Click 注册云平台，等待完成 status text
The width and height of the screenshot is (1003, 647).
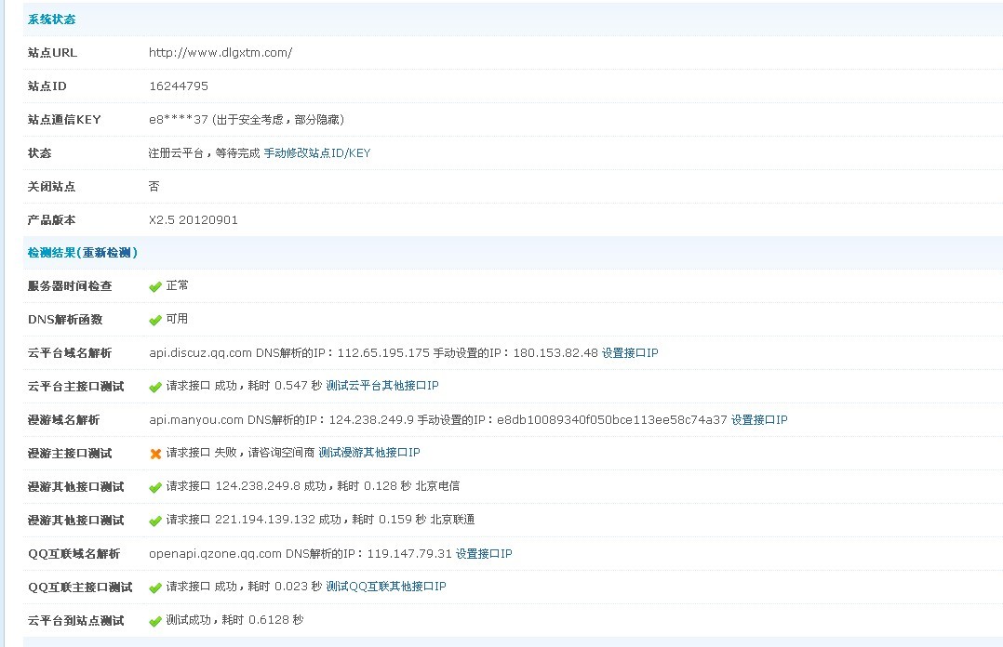tap(204, 152)
